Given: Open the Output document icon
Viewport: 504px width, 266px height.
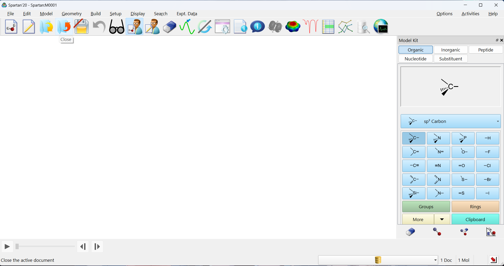Looking at the screenshot, I should tap(240, 27).
